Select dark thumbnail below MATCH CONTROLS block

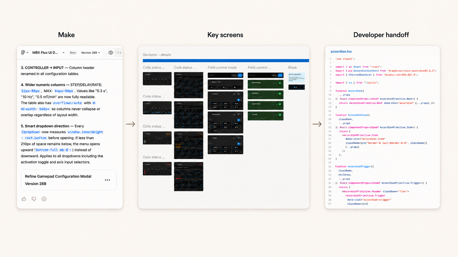296,87
